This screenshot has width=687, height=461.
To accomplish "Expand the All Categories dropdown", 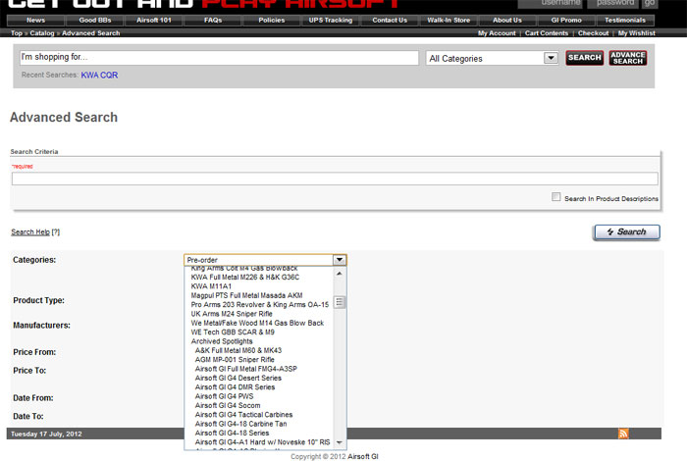I will coord(493,58).
